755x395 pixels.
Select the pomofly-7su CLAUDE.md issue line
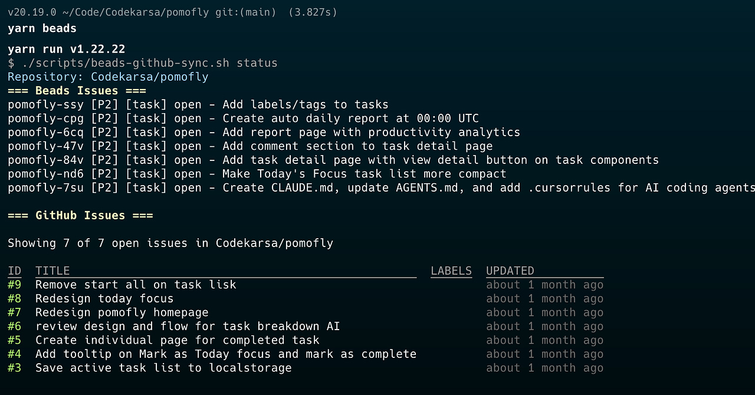tap(381, 188)
